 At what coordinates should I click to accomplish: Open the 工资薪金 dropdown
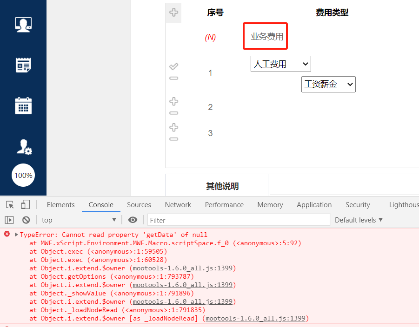(x=328, y=85)
